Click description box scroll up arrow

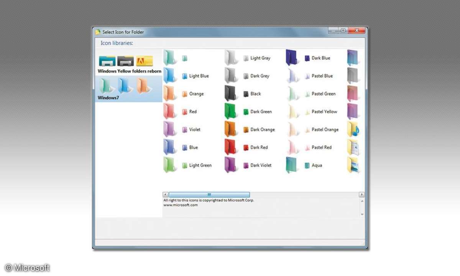[x=362, y=201]
